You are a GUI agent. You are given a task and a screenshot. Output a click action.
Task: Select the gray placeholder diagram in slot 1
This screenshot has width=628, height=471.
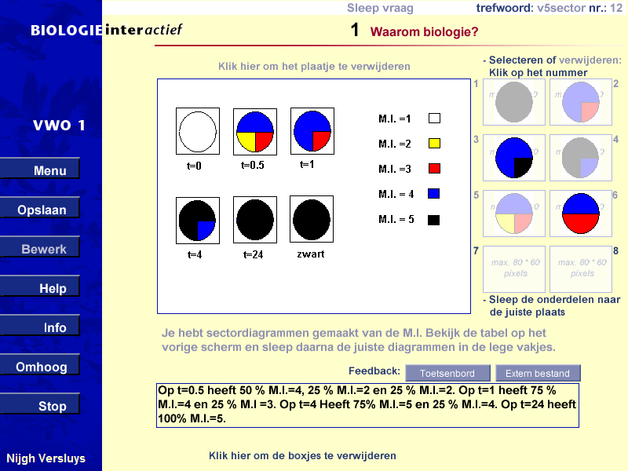click(x=513, y=101)
